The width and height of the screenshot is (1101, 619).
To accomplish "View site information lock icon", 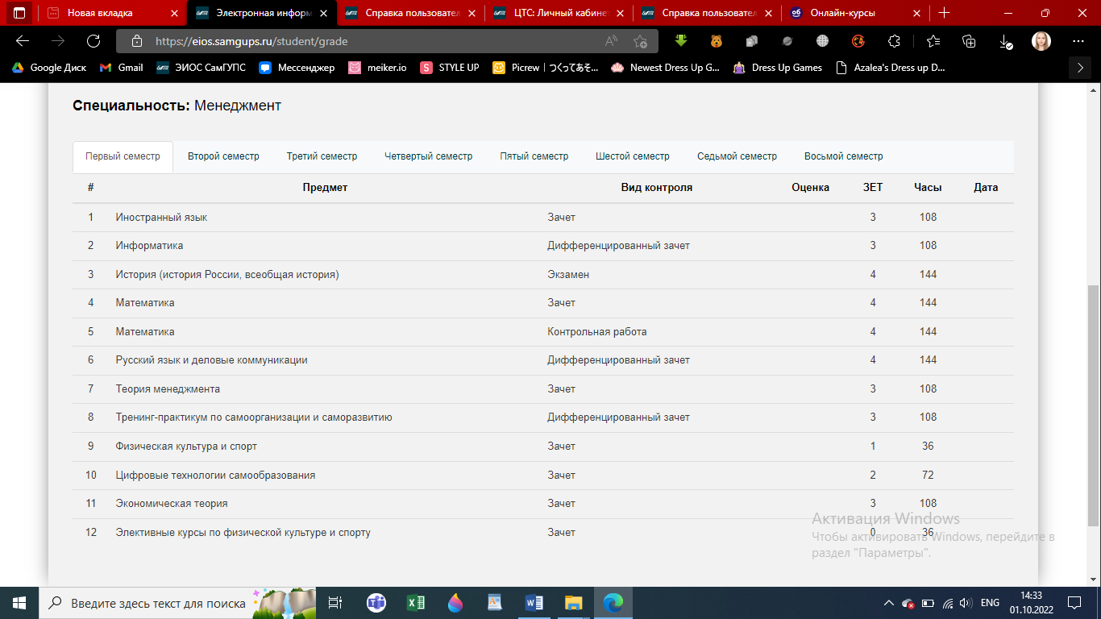I will coord(137,41).
